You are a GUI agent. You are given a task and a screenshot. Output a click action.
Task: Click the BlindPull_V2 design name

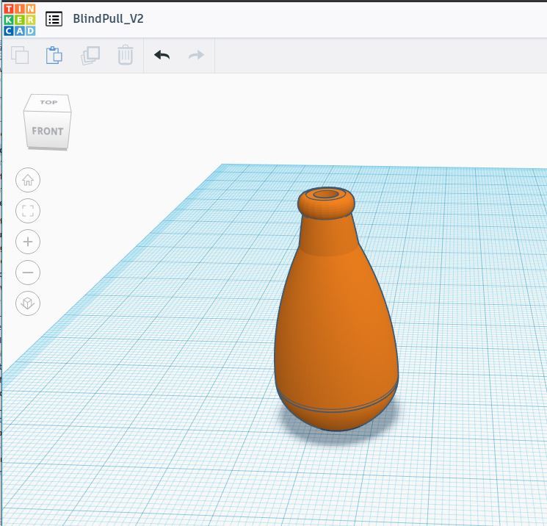(x=108, y=18)
